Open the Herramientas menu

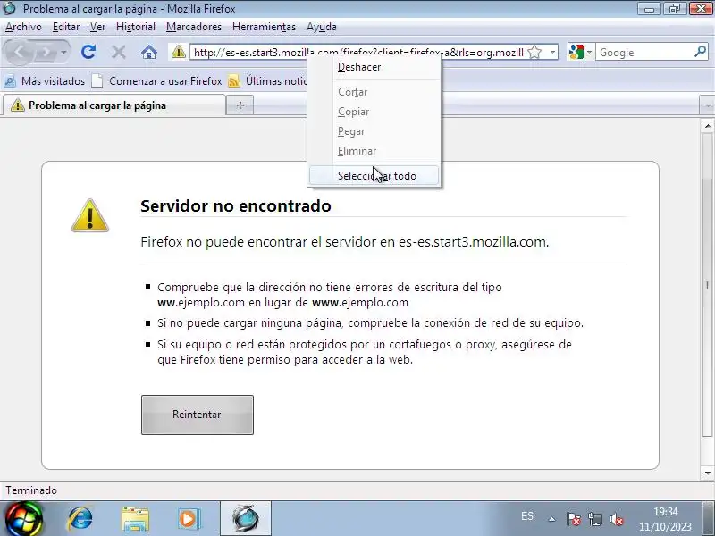pyautogui.click(x=264, y=27)
